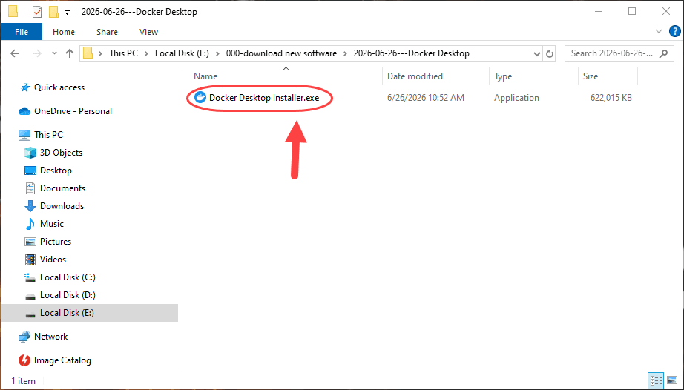This screenshot has width=684, height=390.
Task: Click the Properties quick access toolbar icon
Action: (x=37, y=11)
